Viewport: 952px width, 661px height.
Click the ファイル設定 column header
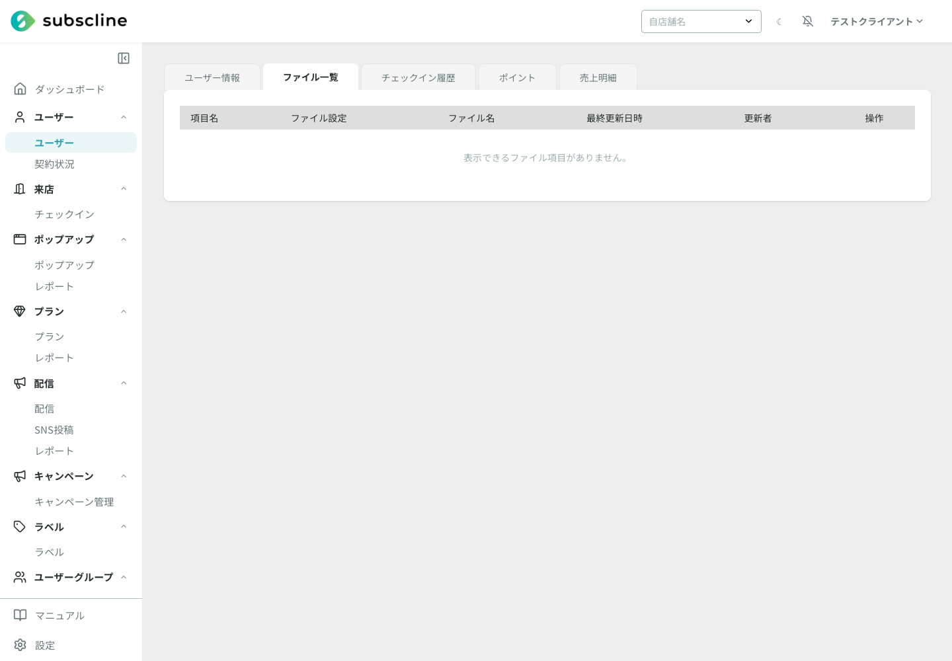pyautogui.click(x=319, y=118)
